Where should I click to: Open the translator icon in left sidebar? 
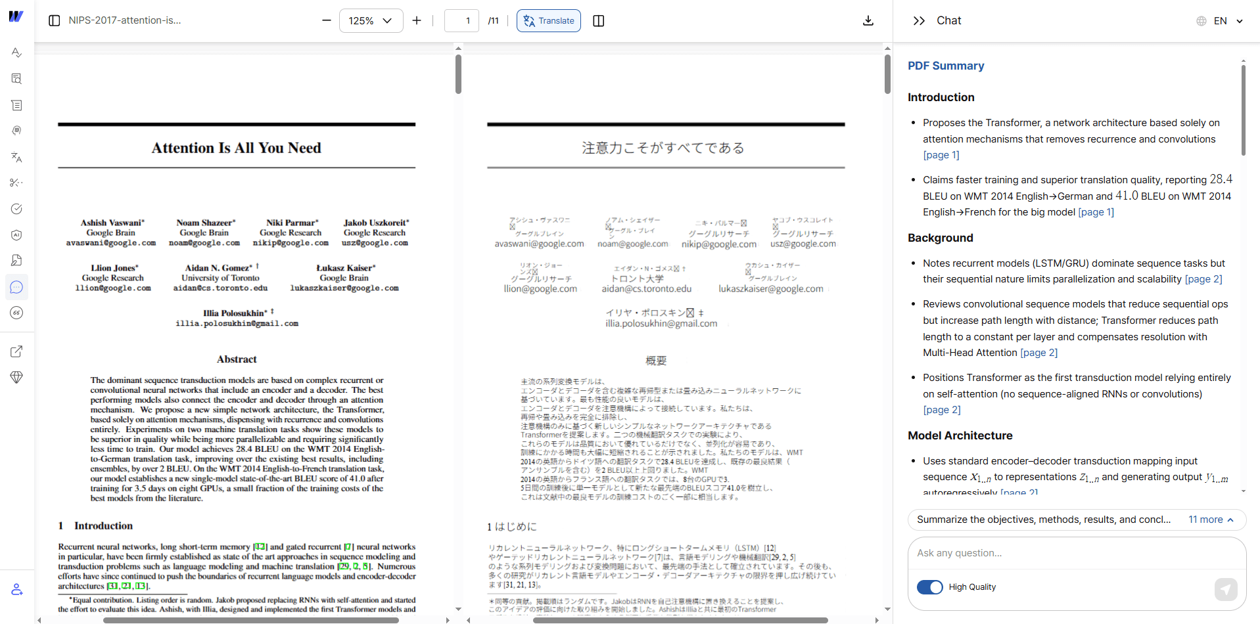click(16, 157)
